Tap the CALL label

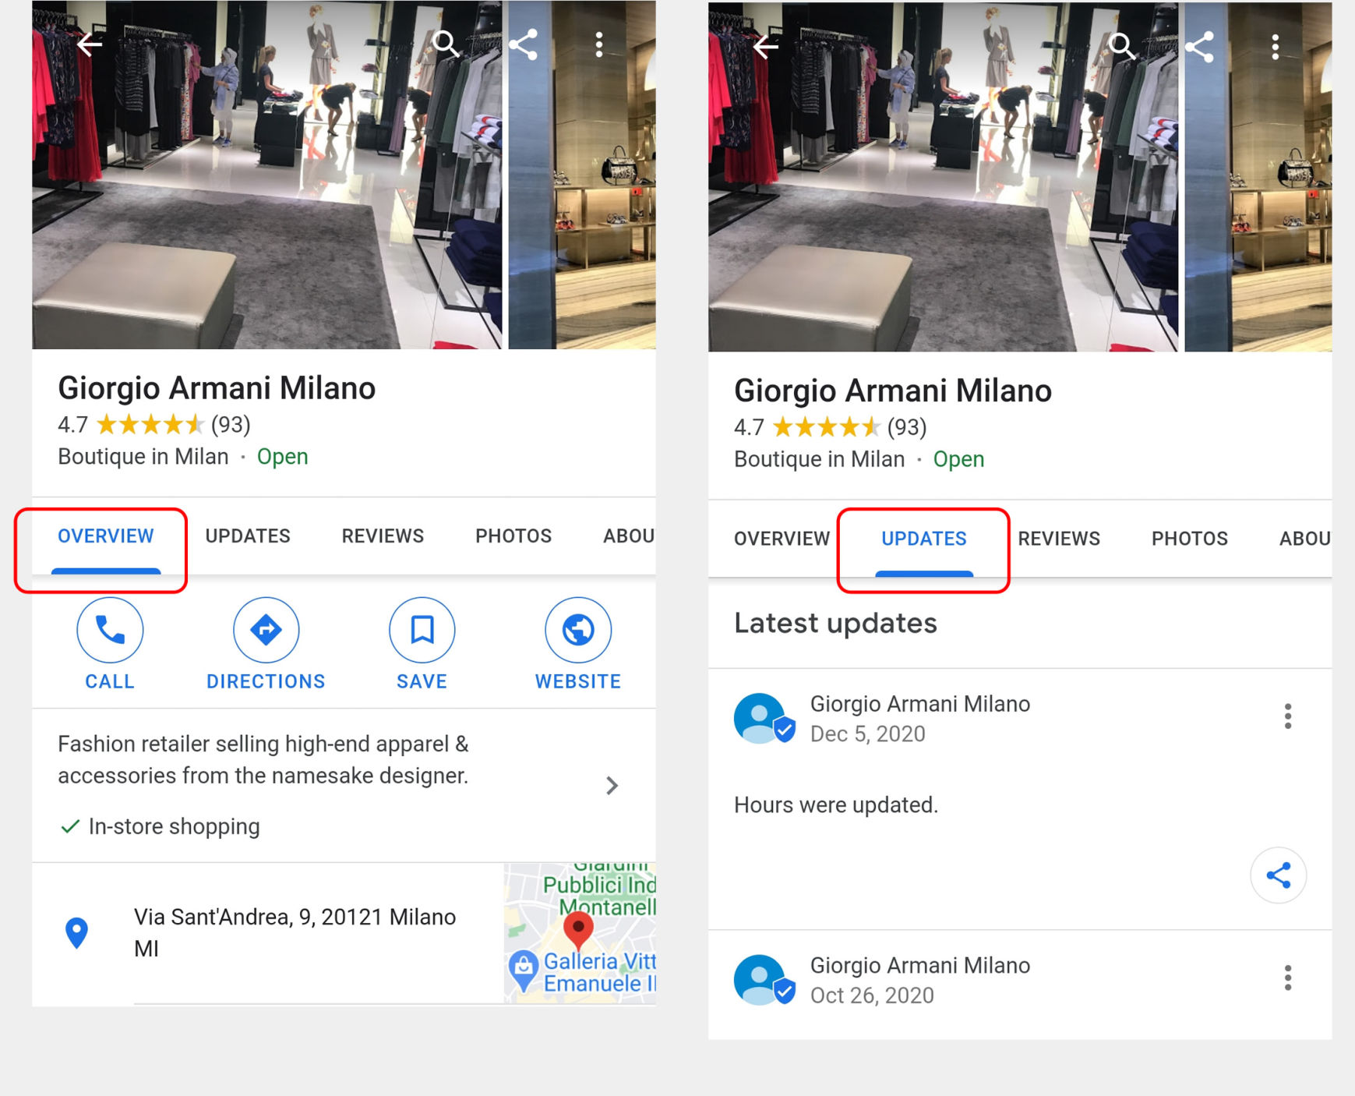(110, 681)
